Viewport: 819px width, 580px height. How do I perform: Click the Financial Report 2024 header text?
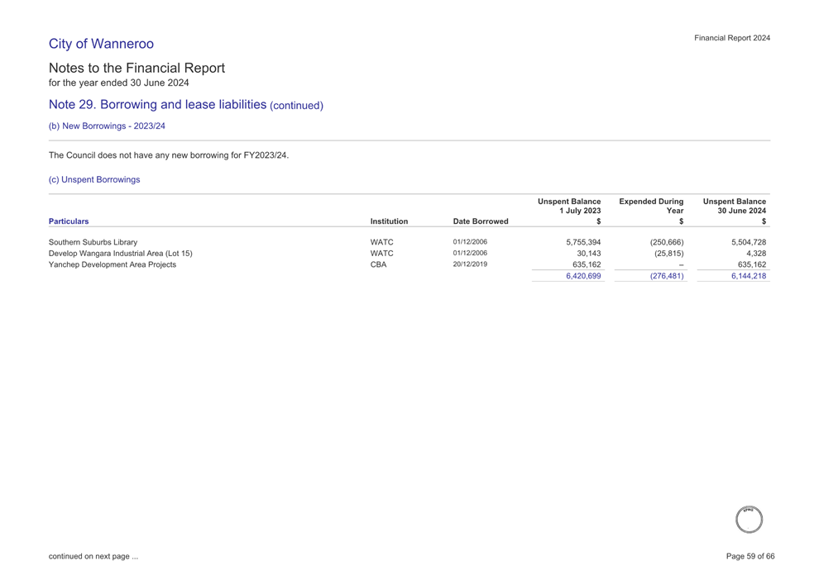(x=732, y=38)
